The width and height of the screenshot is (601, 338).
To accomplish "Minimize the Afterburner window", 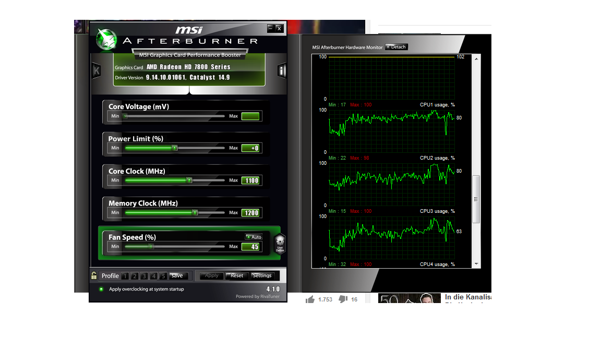I will [x=271, y=28].
